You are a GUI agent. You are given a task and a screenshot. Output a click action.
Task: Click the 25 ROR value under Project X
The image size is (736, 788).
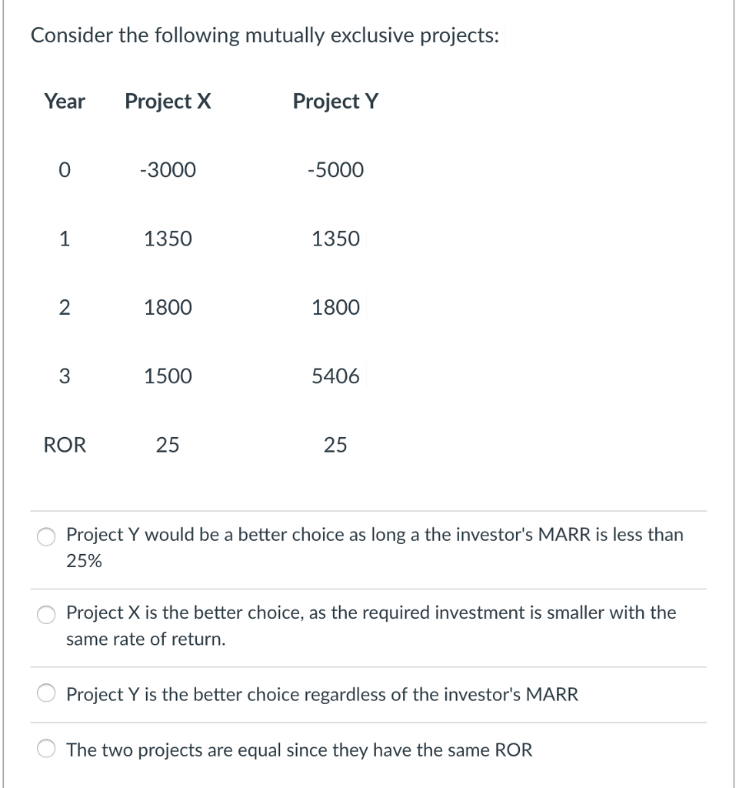pyautogui.click(x=168, y=445)
